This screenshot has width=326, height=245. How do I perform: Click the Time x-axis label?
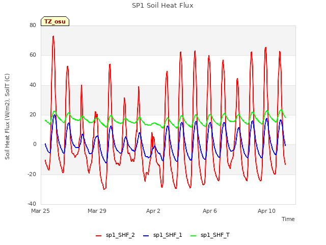click(288, 219)
